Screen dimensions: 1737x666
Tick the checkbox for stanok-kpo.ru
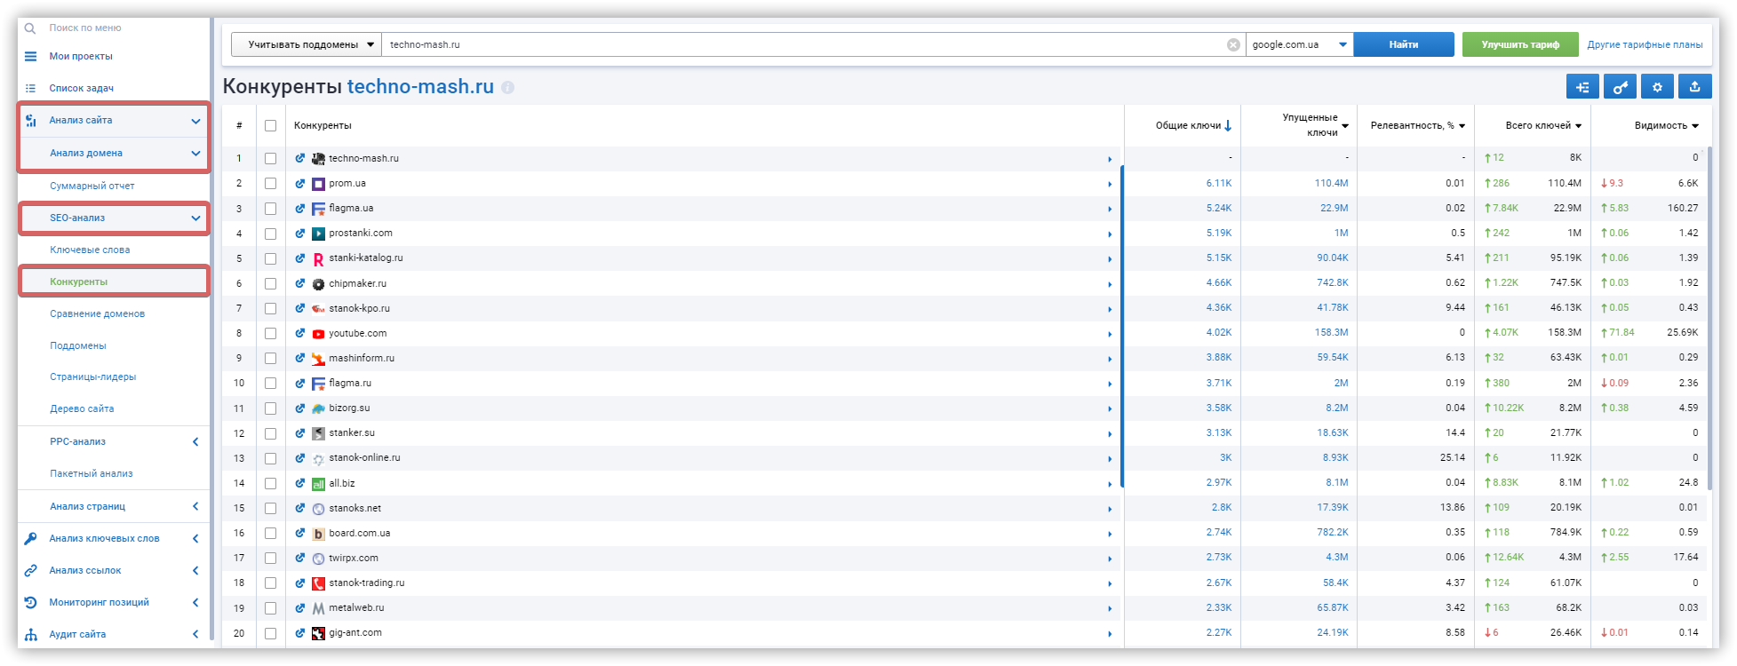point(270,309)
